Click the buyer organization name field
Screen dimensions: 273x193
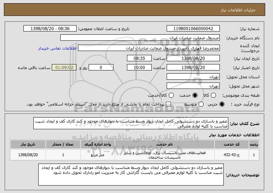tap(140, 38)
